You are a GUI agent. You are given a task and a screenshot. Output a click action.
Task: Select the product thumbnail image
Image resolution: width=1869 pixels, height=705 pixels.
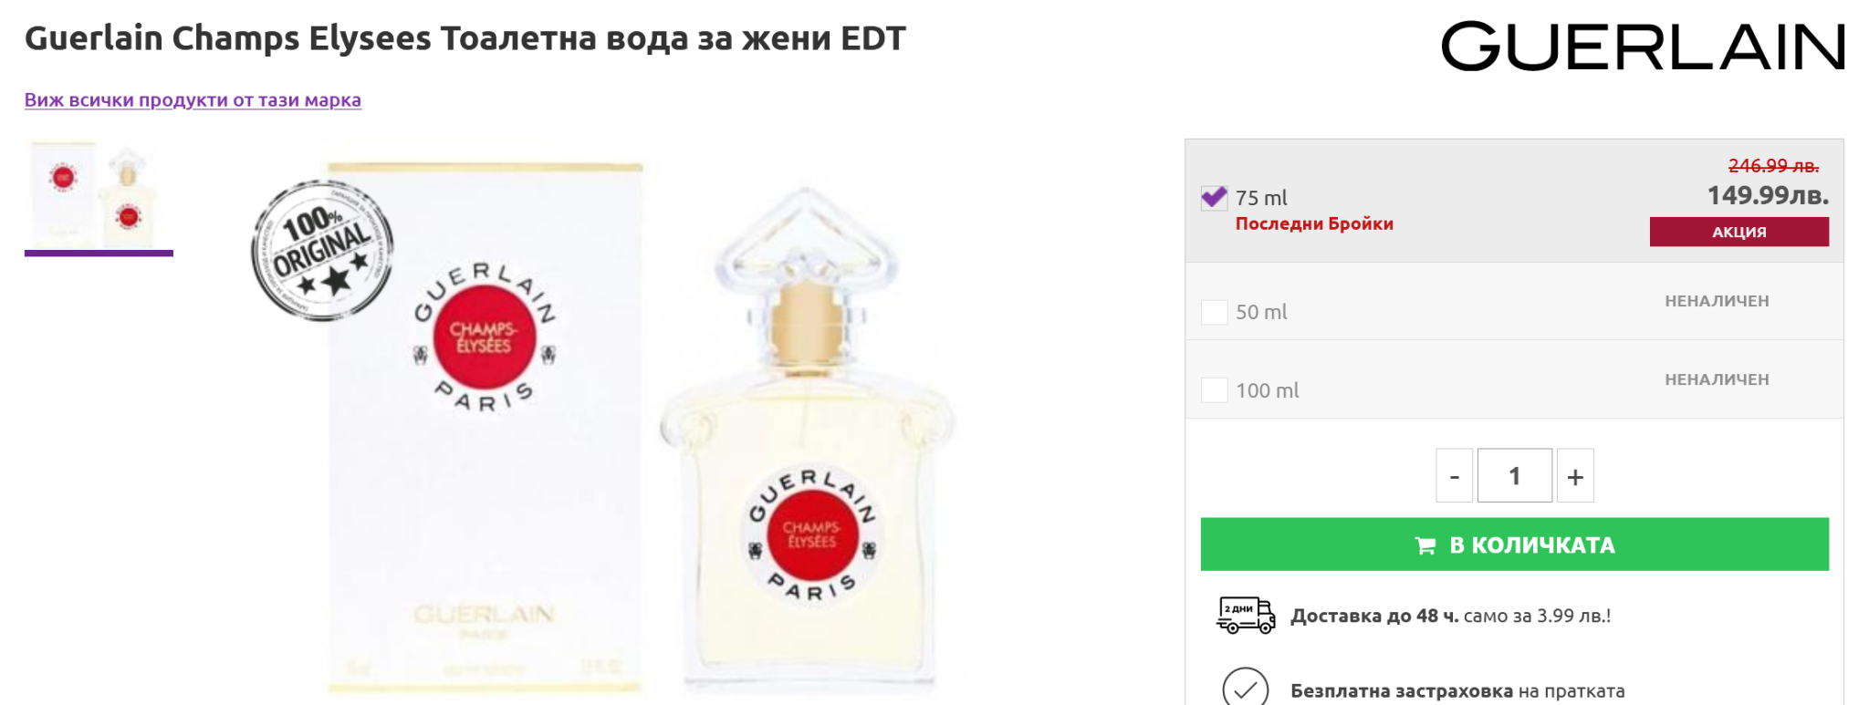(x=99, y=194)
